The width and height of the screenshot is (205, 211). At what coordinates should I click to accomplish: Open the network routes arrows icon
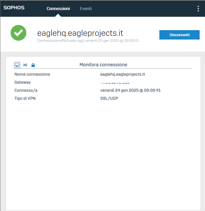(25, 65)
